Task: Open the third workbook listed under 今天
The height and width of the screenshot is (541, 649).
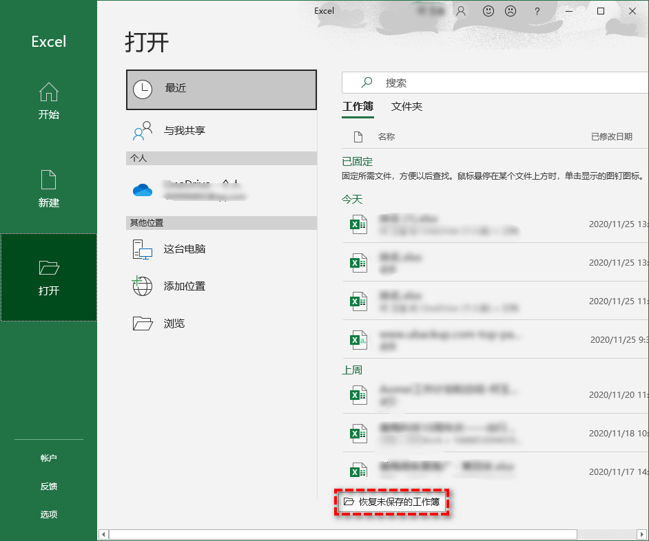Action: coord(495,301)
